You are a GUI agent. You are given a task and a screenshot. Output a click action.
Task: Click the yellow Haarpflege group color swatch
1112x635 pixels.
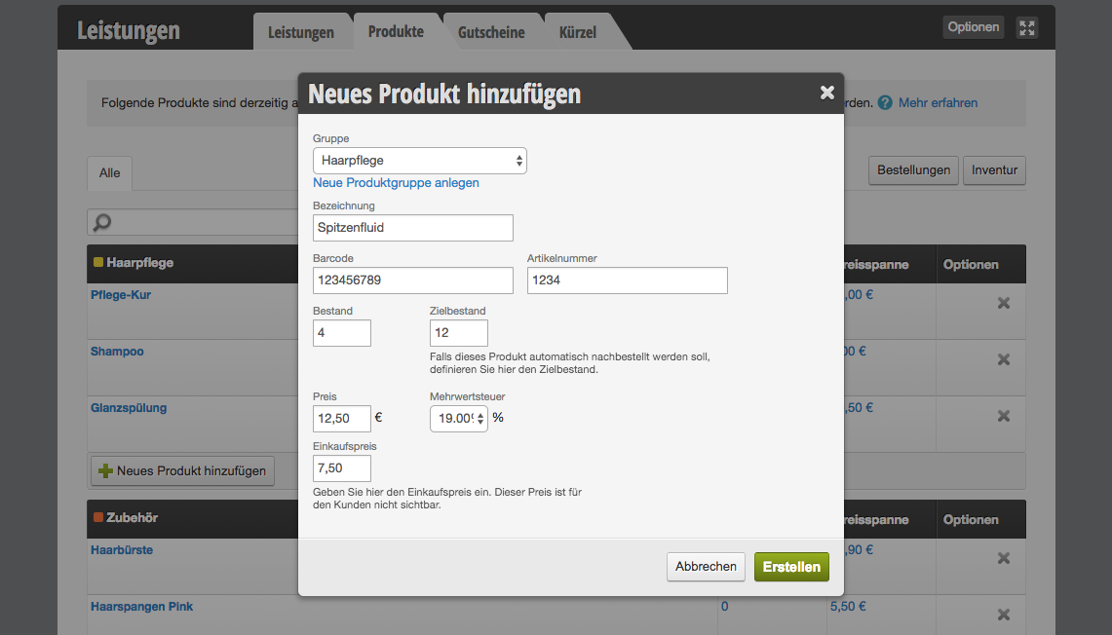[98, 262]
